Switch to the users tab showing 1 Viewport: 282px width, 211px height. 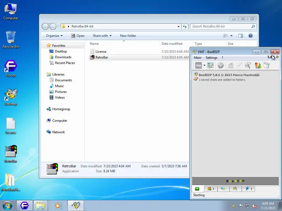[x=211, y=188]
